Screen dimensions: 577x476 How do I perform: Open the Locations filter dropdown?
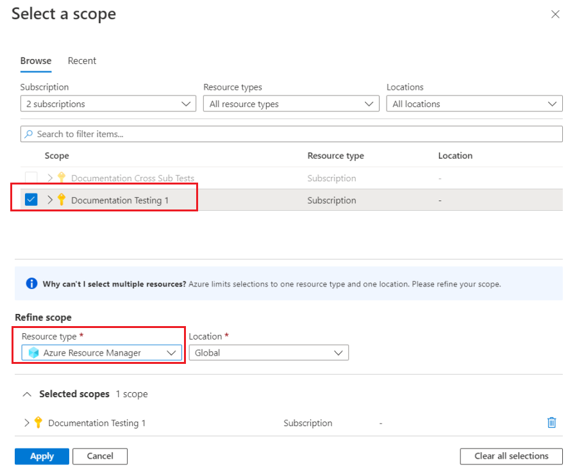coord(474,104)
